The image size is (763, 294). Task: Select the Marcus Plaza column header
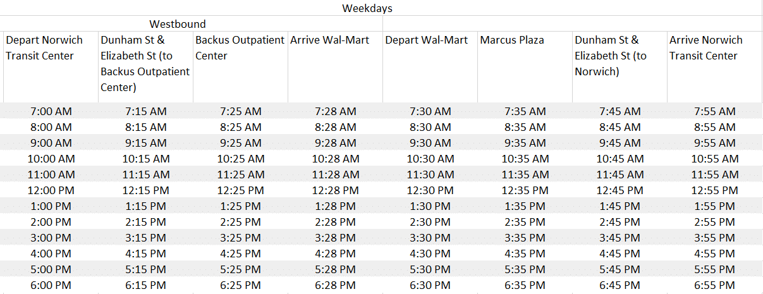point(525,67)
